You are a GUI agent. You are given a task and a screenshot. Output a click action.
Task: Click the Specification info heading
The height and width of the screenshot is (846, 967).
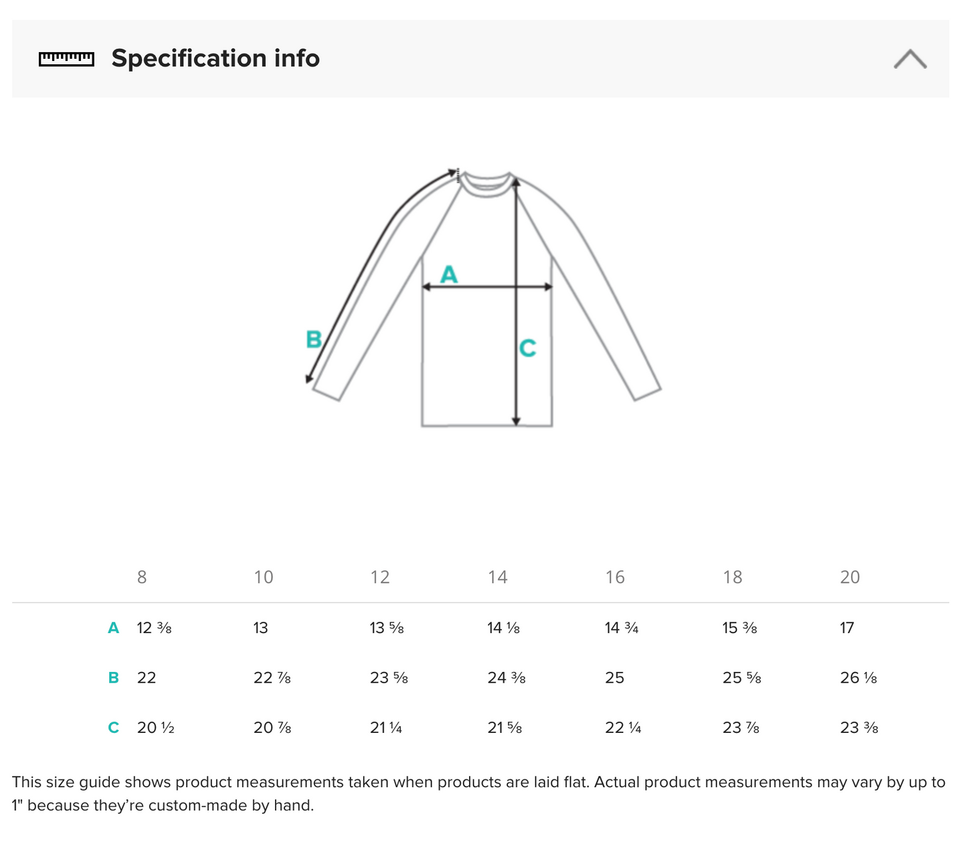pos(215,59)
